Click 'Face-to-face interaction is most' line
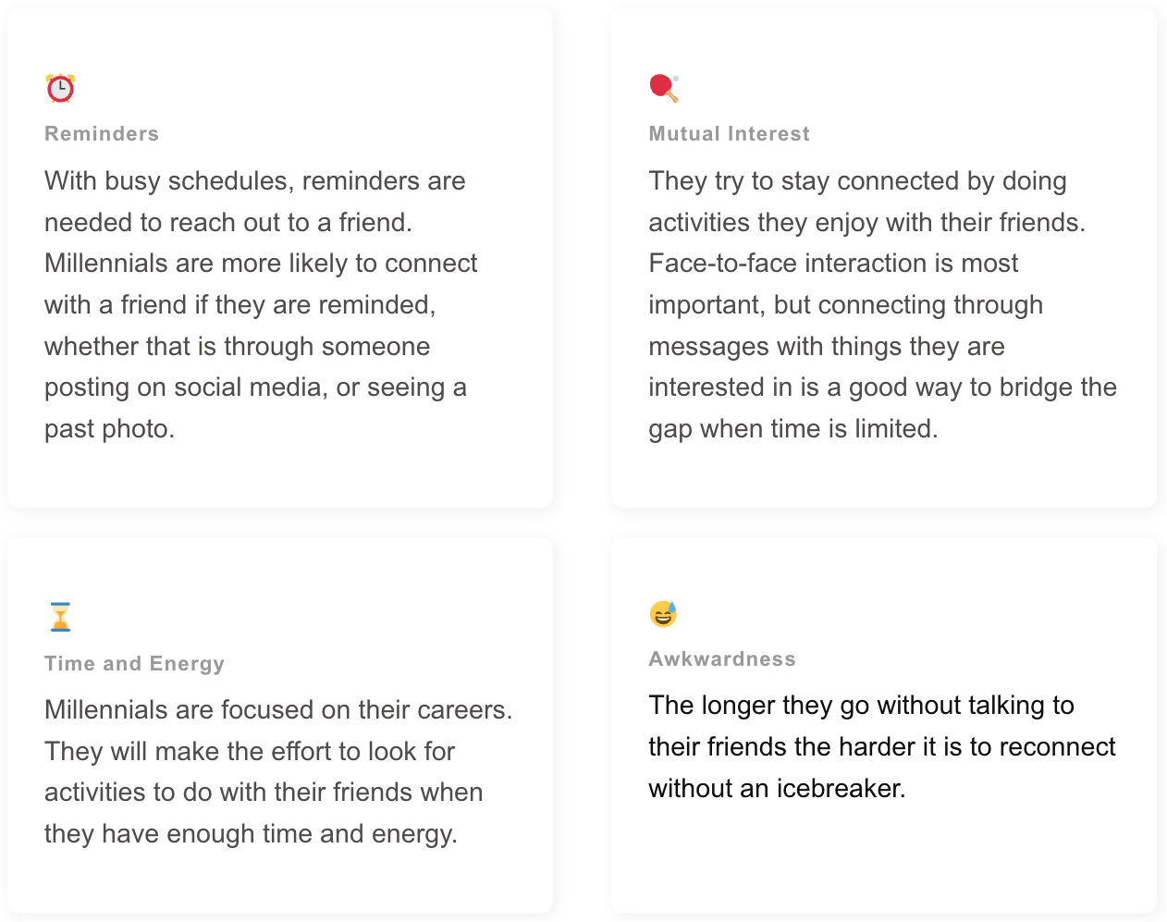Viewport: 1167px width, 922px height. click(x=833, y=264)
